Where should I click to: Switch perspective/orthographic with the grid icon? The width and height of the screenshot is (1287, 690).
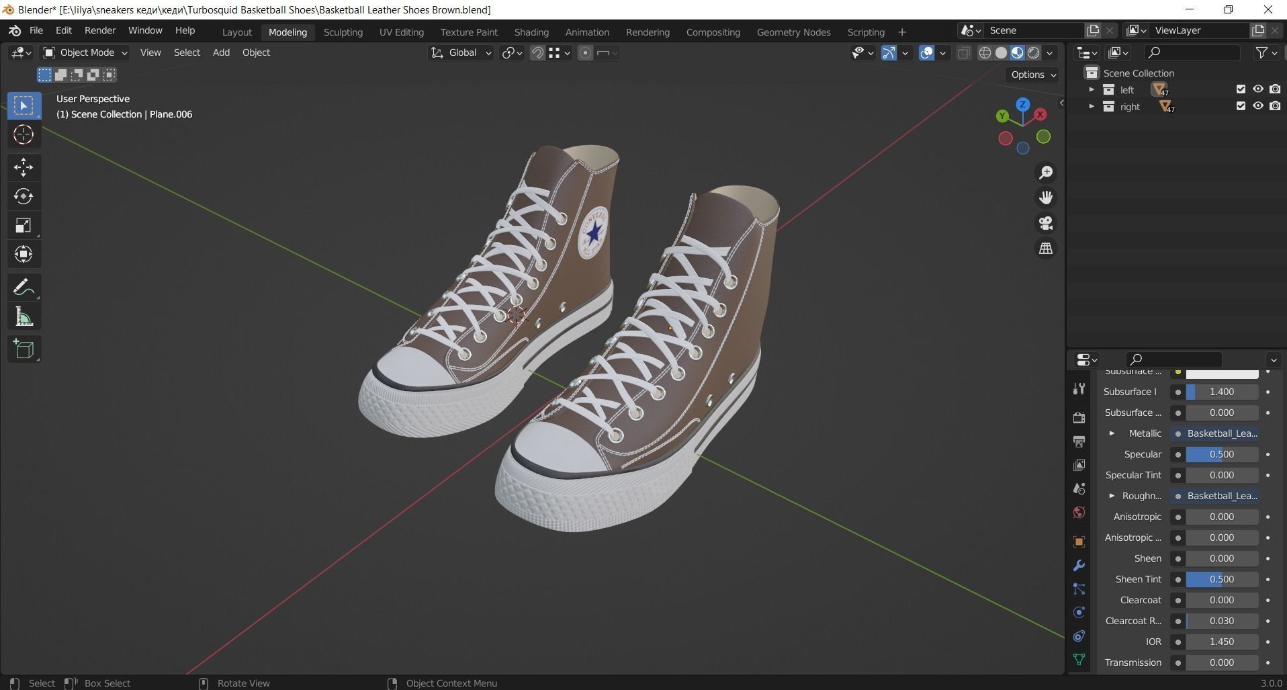click(1046, 249)
